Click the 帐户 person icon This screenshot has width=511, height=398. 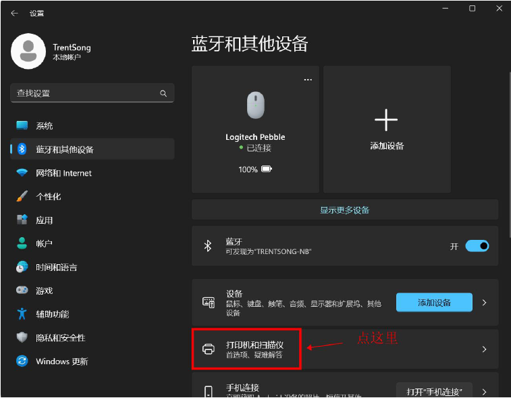(22, 243)
